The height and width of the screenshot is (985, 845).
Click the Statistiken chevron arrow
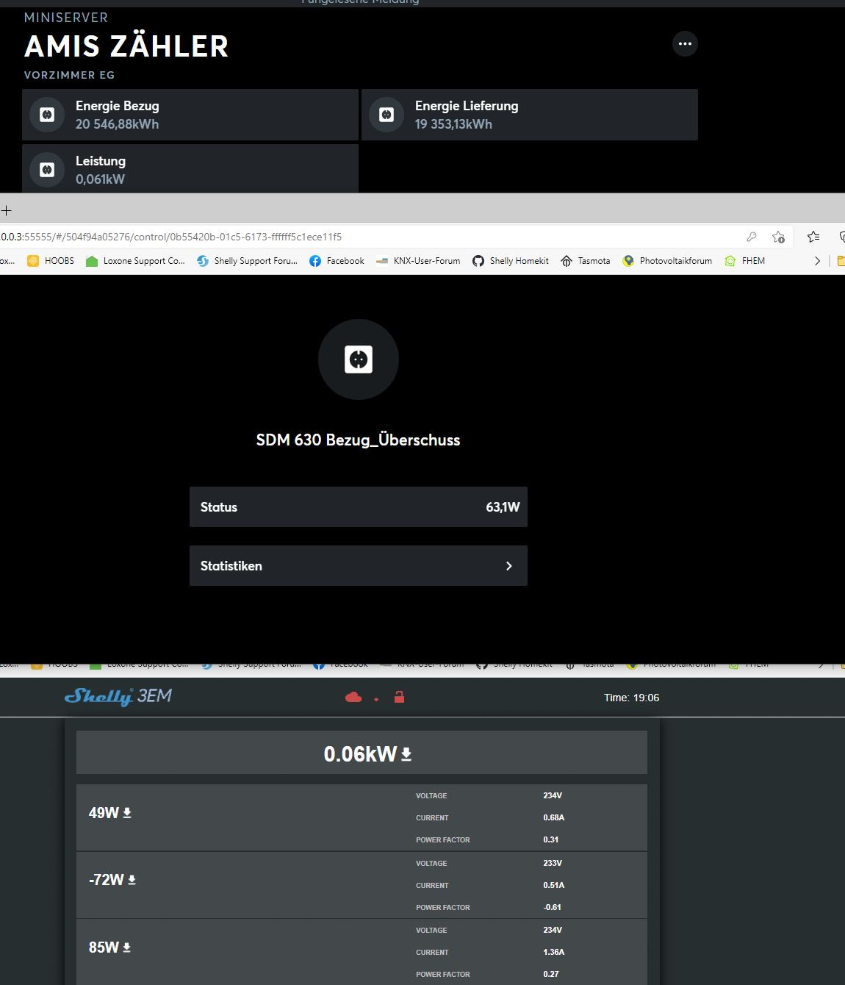509,566
